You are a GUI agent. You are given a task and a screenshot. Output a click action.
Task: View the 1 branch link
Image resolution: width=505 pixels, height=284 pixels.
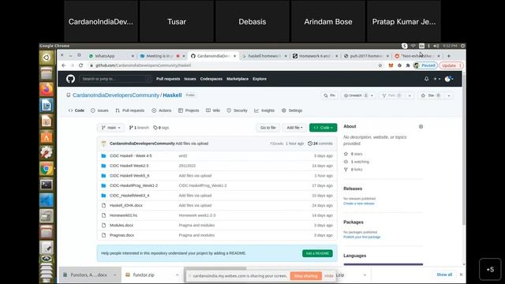[x=139, y=128]
